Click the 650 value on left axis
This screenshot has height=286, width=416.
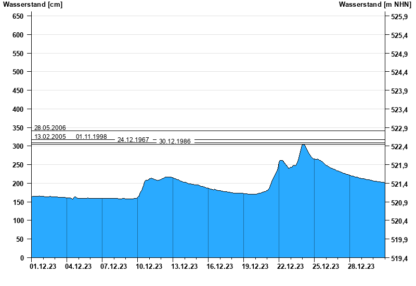coord(18,16)
